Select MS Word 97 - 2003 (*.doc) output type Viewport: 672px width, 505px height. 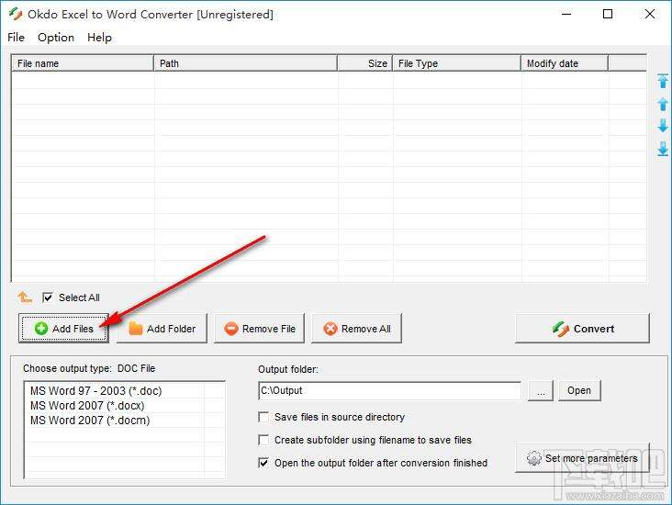[96, 391]
